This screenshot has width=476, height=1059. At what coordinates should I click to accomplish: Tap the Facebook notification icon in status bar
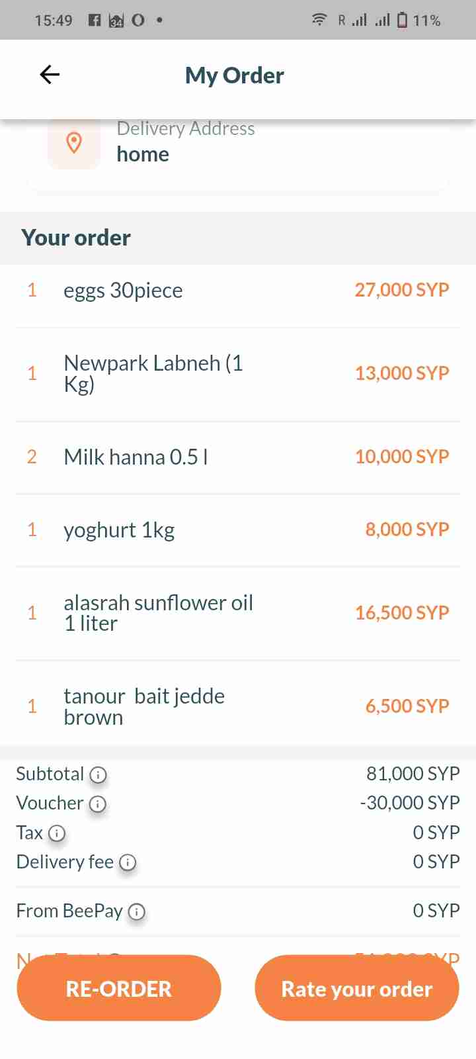coord(95,20)
